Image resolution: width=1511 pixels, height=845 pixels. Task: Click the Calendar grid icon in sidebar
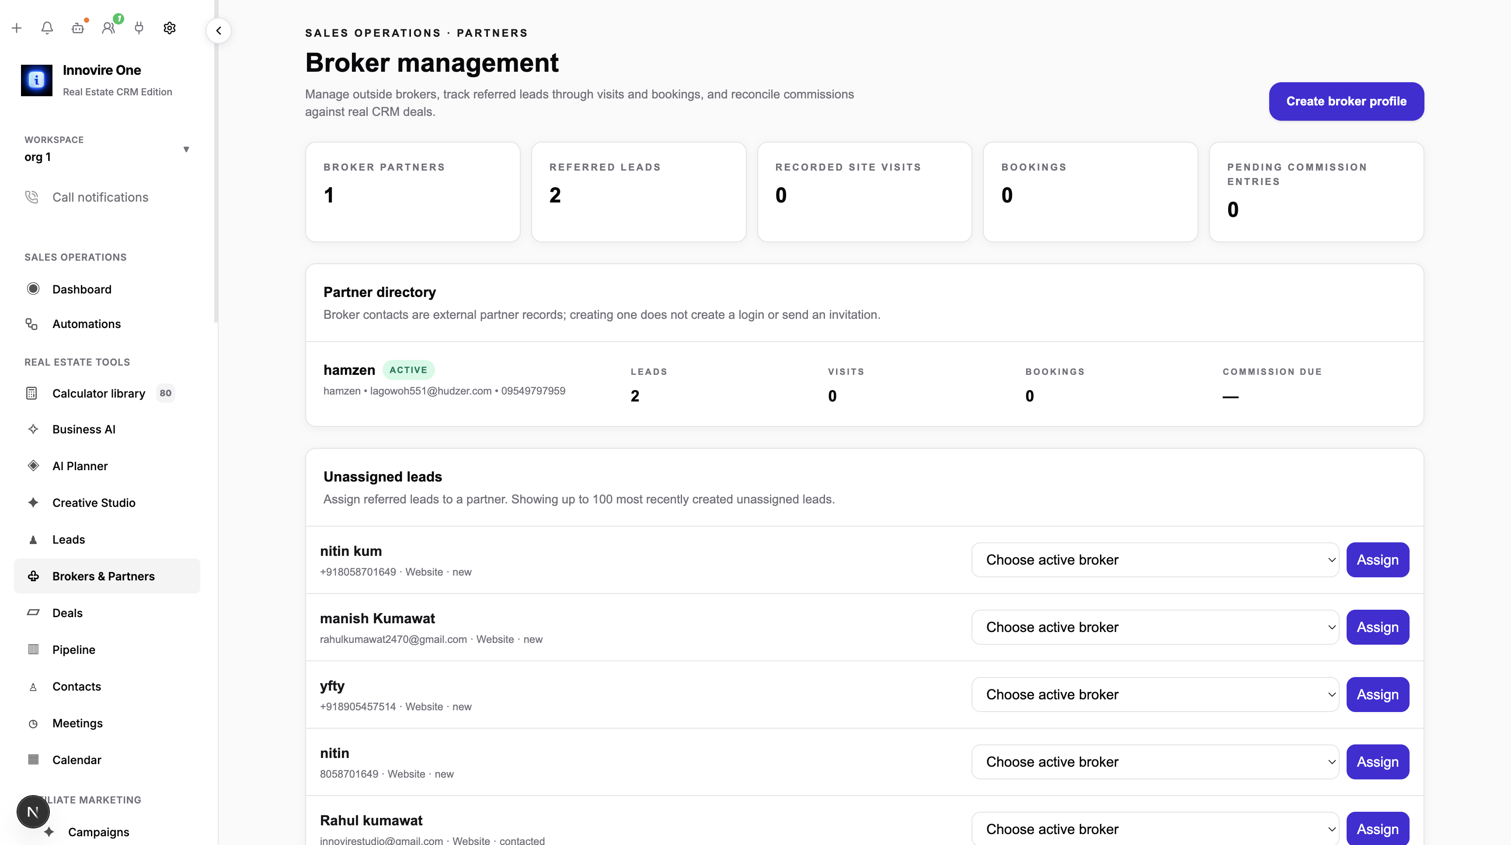coord(33,759)
